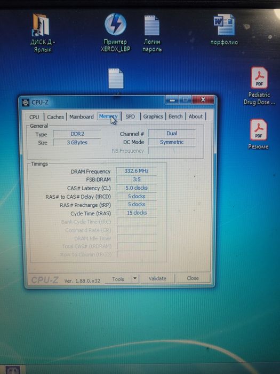Click the 15 clocks tRAS value

[137, 213]
